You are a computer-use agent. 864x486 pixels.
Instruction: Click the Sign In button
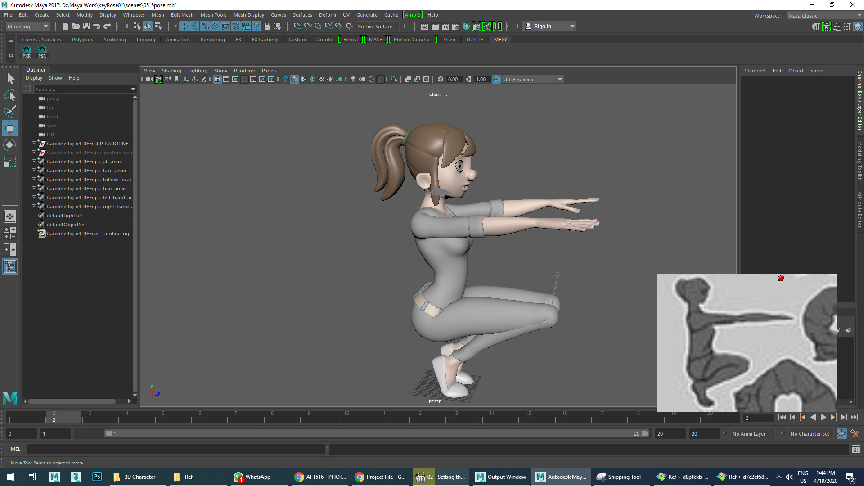[x=542, y=26]
